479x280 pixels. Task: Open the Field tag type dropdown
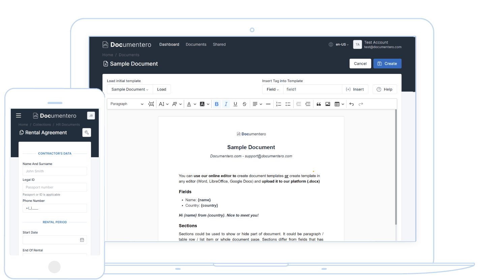(x=273, y=89)
